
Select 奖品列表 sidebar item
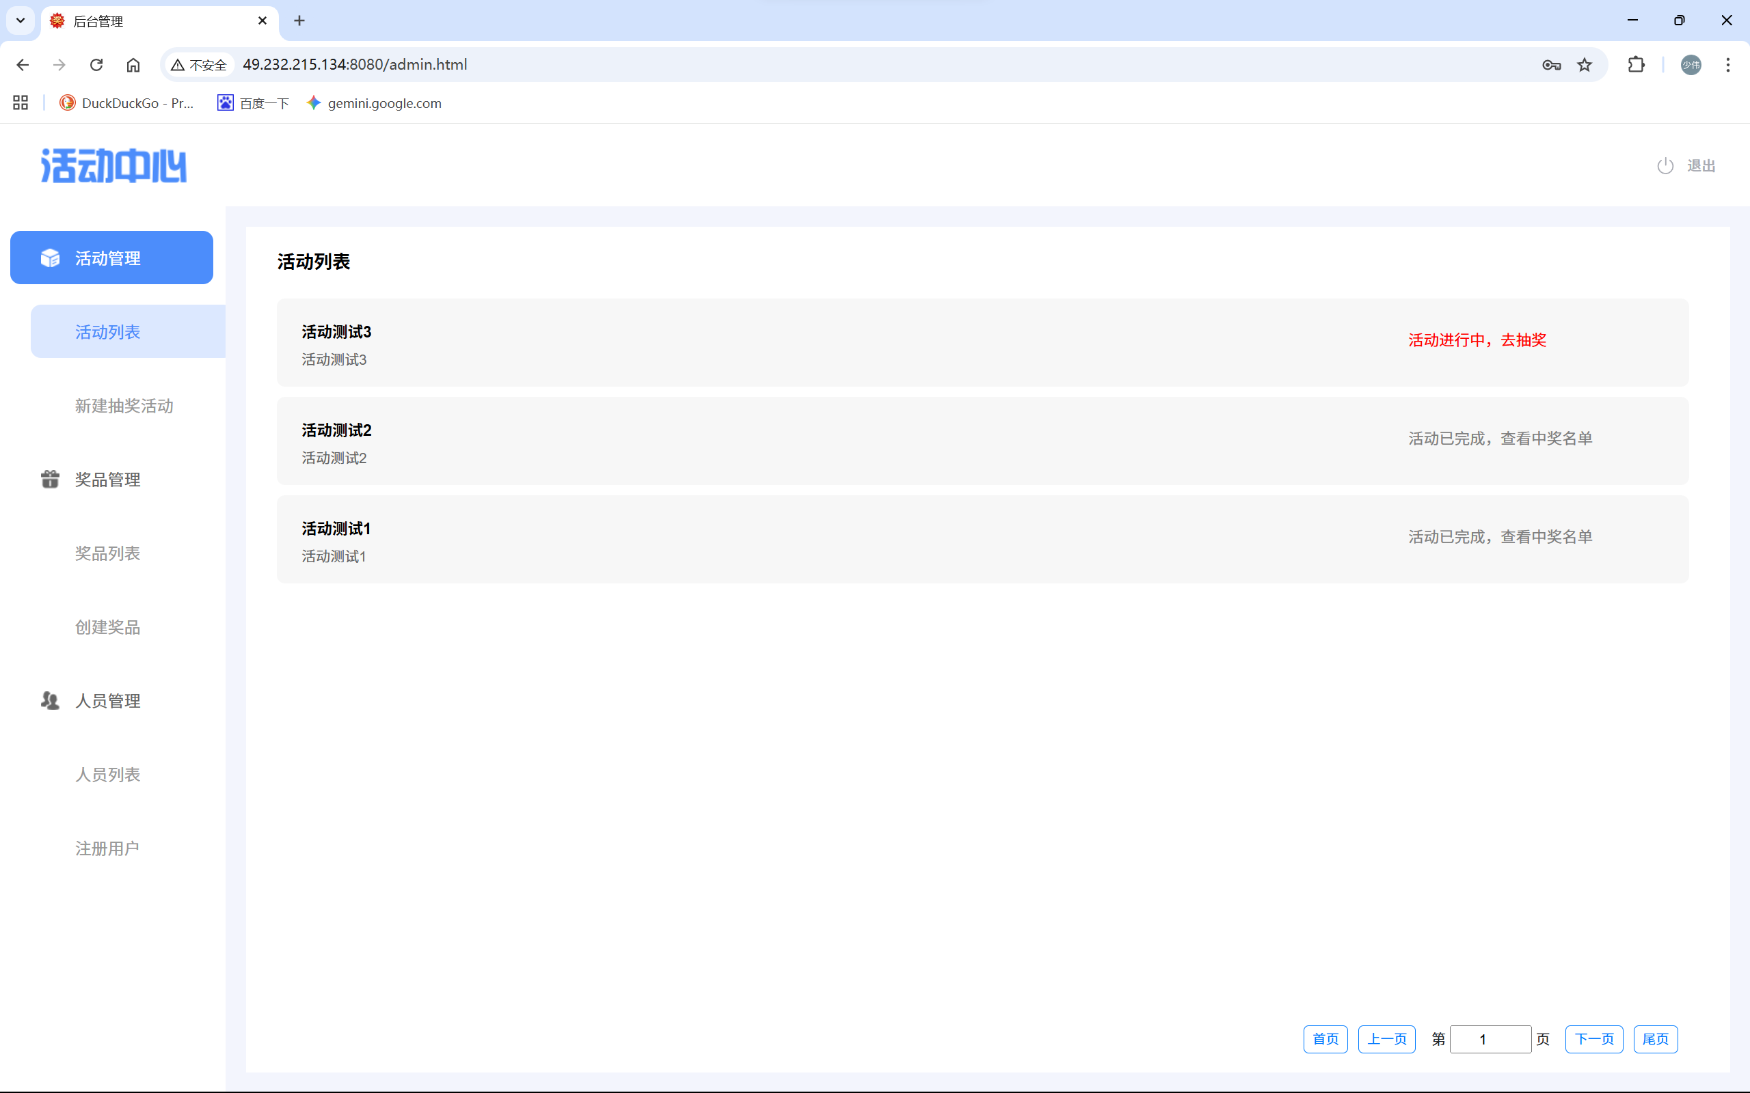coord(108,554)
